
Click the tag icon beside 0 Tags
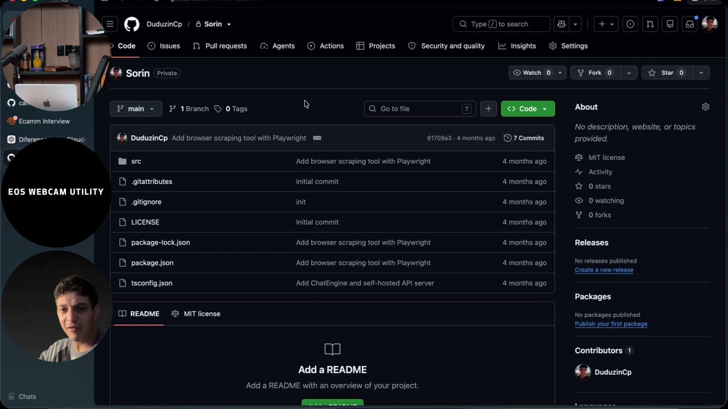click(218, 108)
